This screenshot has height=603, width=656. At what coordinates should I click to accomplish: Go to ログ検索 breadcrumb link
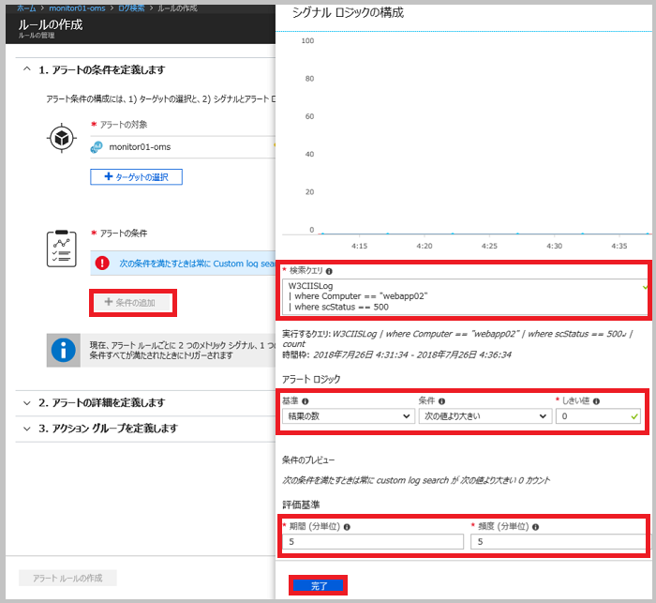coord(131,8)
